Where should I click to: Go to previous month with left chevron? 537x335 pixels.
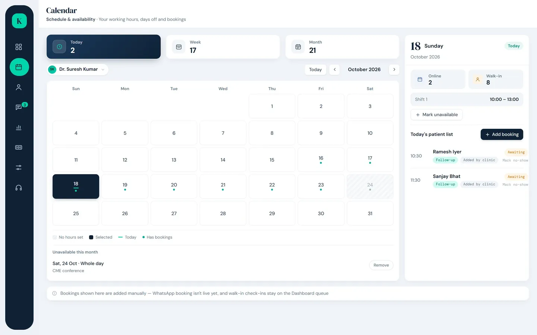pyautogui.click(x=335, y=70)
